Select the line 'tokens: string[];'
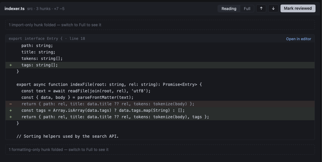 coord(160,59)
